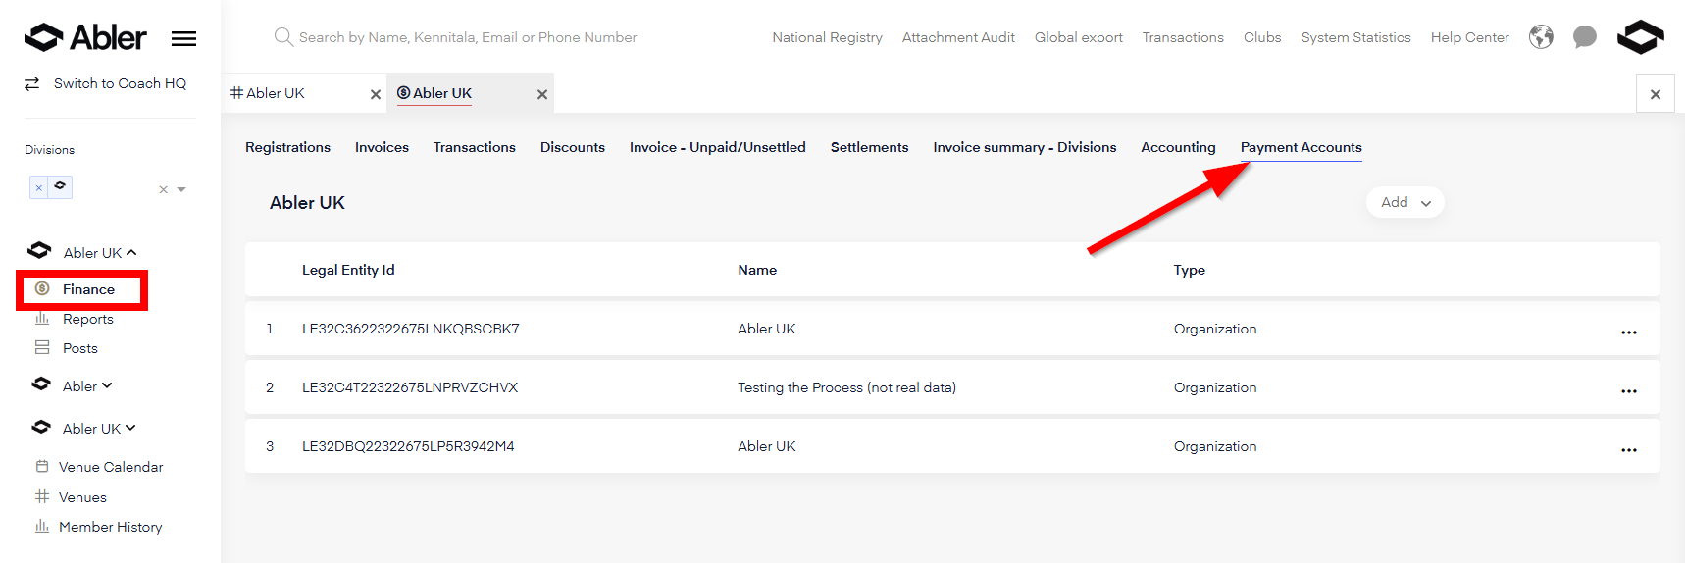Open row 3 more options menu

pos(1628,449)
